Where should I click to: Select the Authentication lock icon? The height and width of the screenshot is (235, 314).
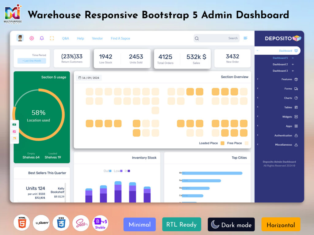[297, 135]
